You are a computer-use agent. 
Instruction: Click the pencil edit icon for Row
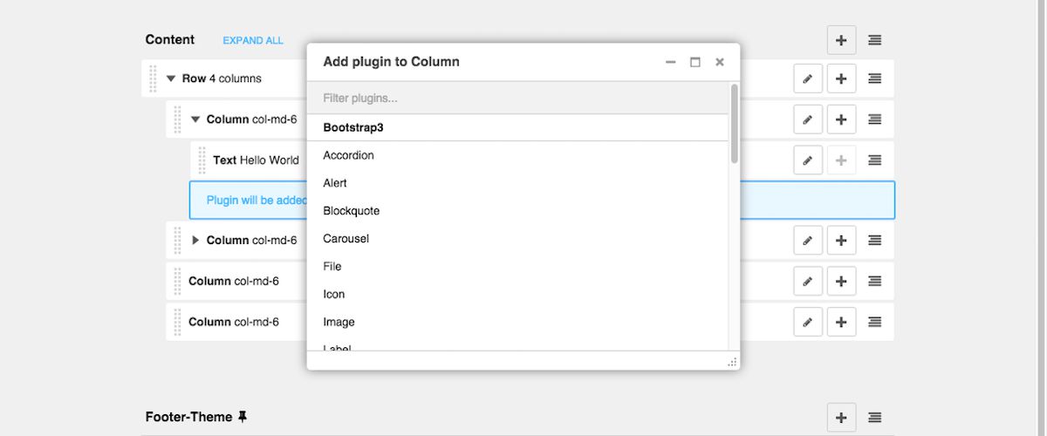(808, 78)
